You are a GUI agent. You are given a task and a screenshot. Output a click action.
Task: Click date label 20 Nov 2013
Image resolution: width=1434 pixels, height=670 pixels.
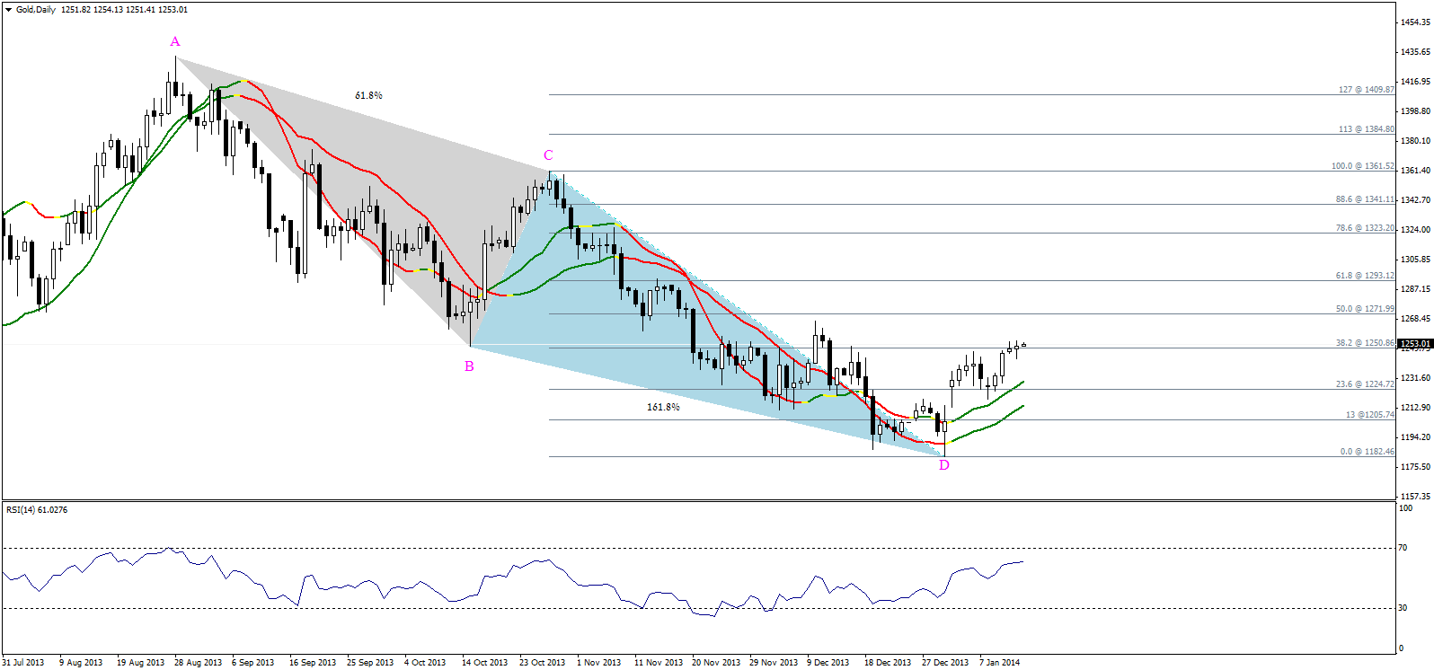[716, 663]
